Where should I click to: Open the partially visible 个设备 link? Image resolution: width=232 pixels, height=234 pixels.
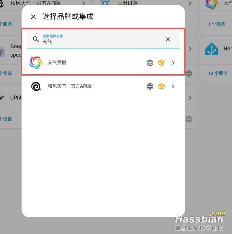point(6,119)
